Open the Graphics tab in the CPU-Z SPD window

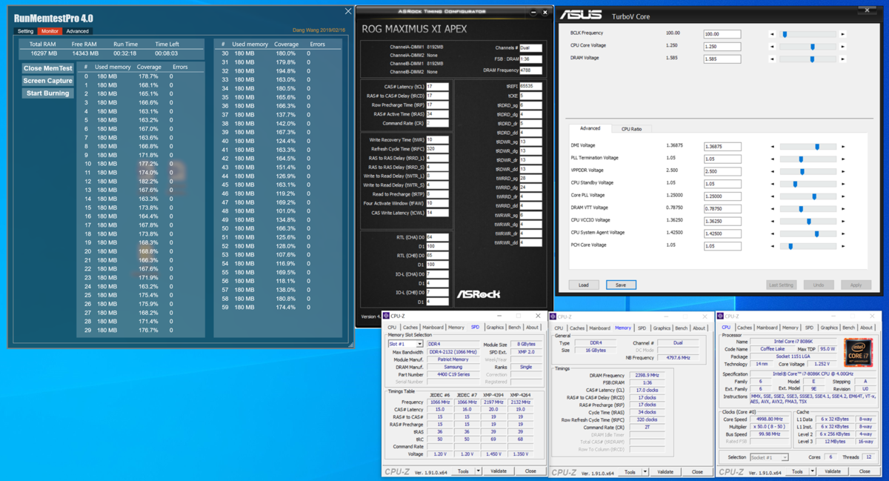point(495,327)
